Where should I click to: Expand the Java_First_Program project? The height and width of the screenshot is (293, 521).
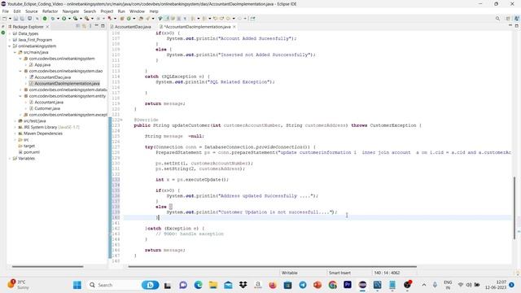click(x=10, y=40)
